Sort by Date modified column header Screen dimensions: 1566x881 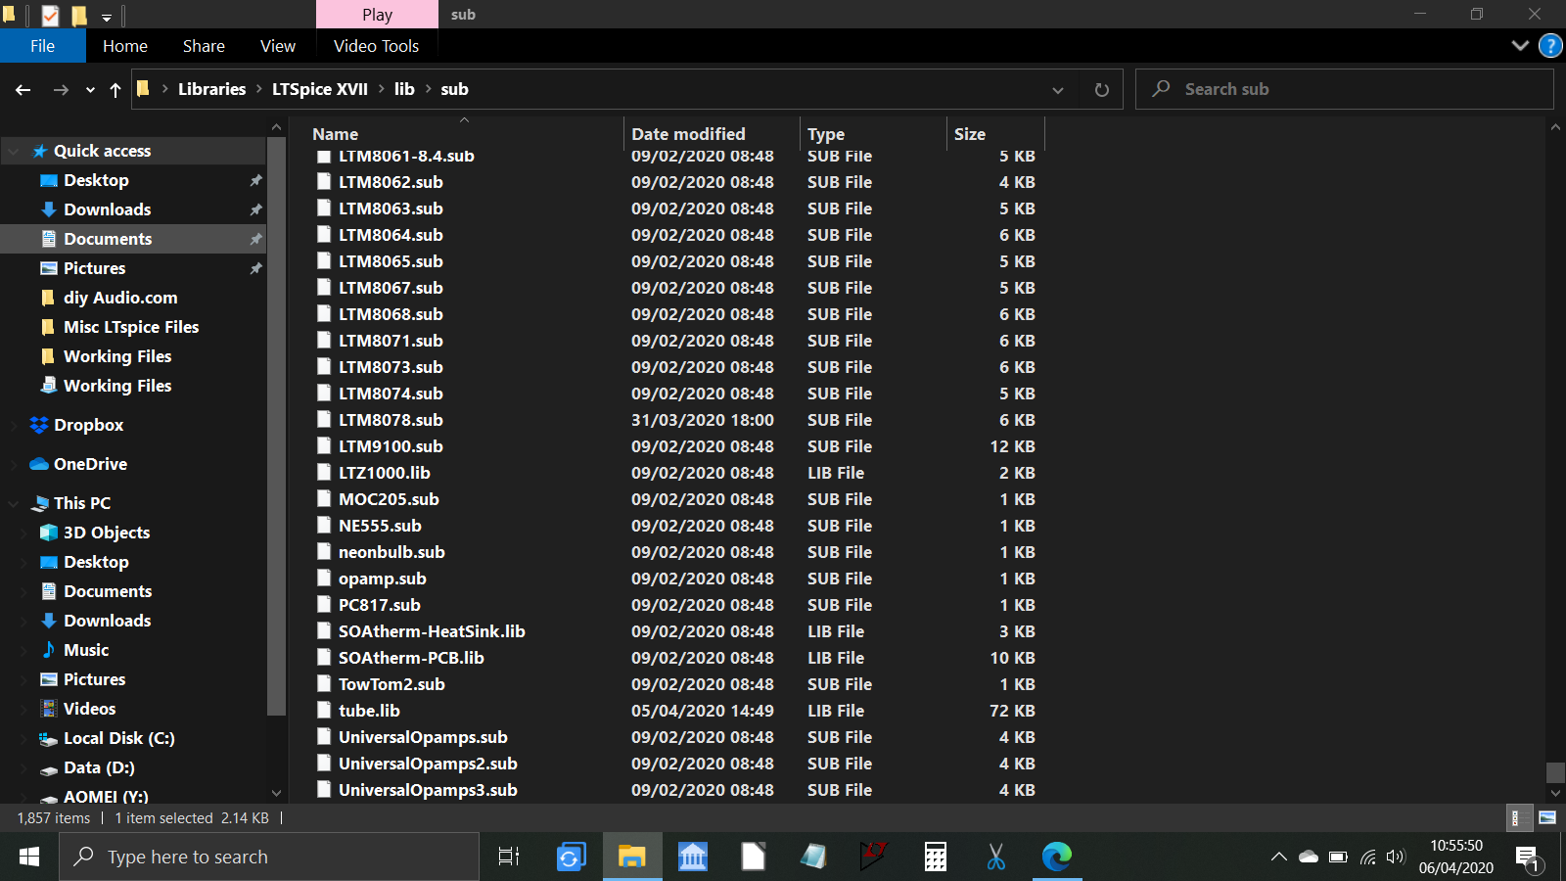712,134
